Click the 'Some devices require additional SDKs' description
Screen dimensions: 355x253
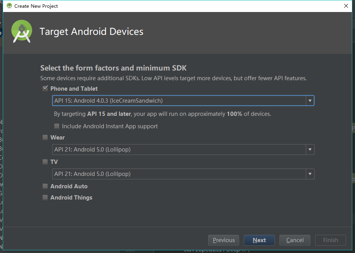pyautogui.click(x=173, y=78)
